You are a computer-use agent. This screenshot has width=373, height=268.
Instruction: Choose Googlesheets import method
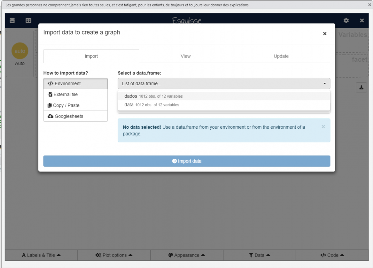click(x=75, y=117)
